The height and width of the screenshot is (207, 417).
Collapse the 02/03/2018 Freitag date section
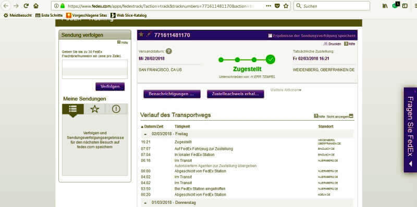click(x=145, y=134)
